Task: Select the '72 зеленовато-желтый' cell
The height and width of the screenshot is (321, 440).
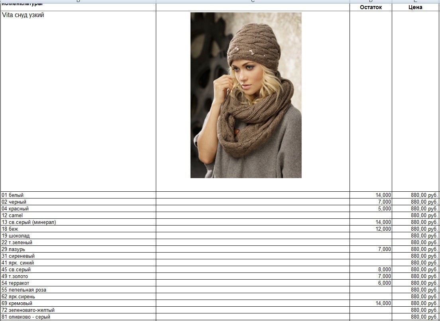Action: coord(78,310)
